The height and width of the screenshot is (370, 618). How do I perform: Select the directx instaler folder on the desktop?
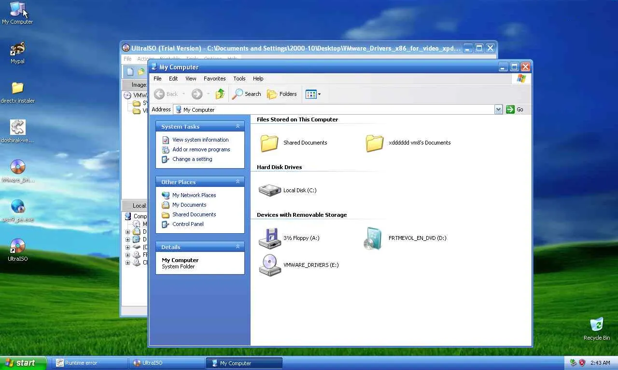tap(17, 92)
